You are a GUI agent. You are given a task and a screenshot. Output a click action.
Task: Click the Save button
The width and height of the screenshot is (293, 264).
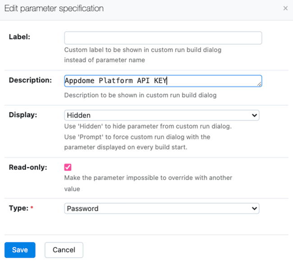click(x=20, y=250)
